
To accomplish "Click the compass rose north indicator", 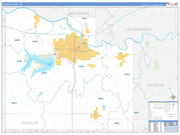I will click(173, 97).
